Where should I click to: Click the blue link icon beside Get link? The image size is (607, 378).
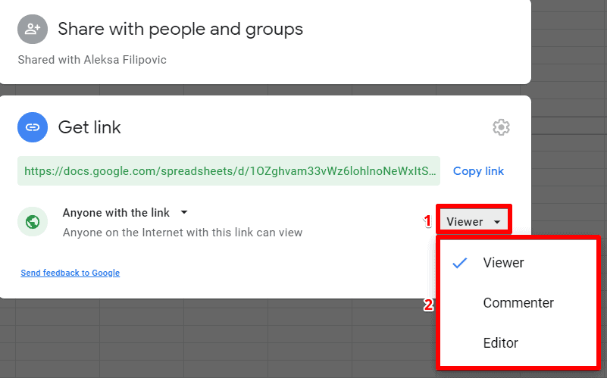33,128
